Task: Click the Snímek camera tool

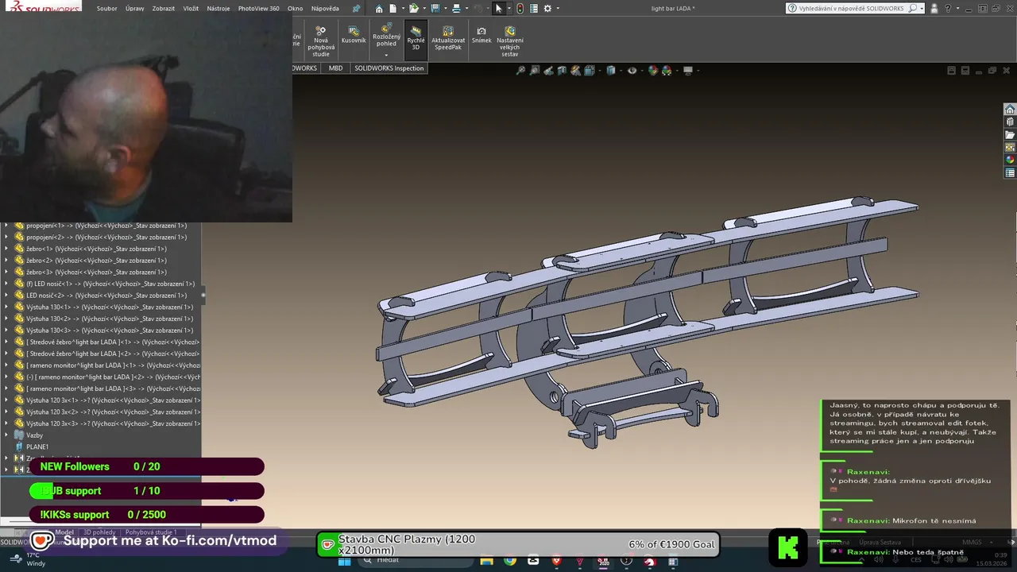Action: tap(481, 36)
